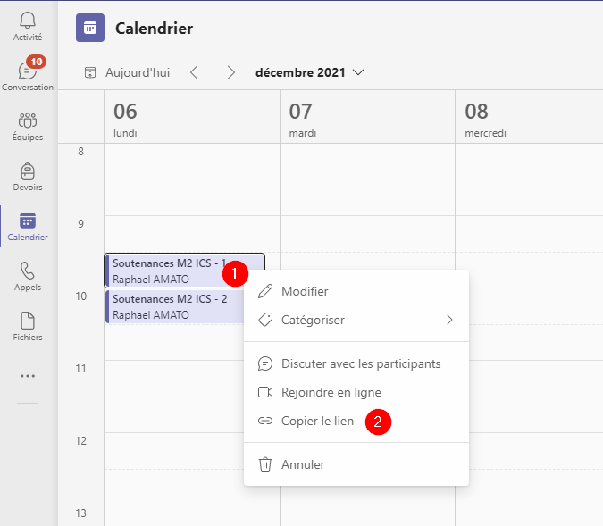Select Annuler to cancel the meeting
Viewport: 603px width, 526px height.
[x=303, y=464]
